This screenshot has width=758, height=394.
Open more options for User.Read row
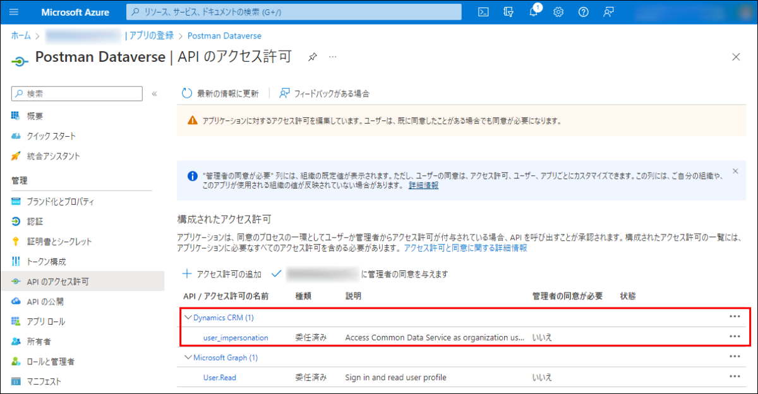point(735,376)
